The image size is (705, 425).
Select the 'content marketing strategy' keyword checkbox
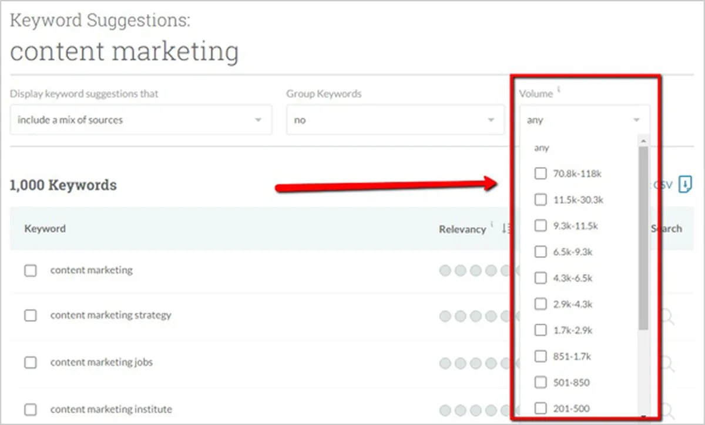31,315
